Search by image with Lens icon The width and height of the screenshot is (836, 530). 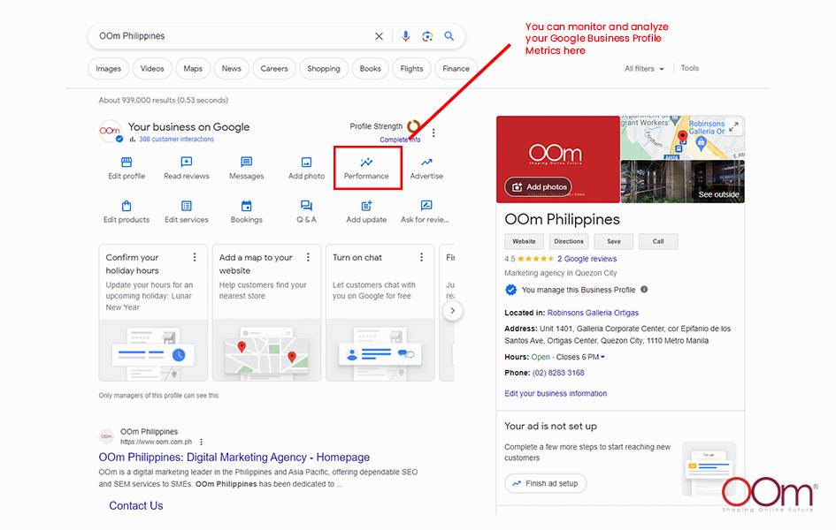coord(427,36)
